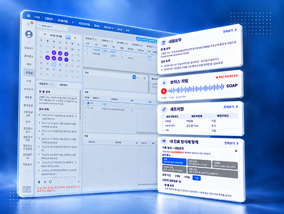Select calendar date 22 circled in blue
284x214 pixels.
[x=54, y=64]
